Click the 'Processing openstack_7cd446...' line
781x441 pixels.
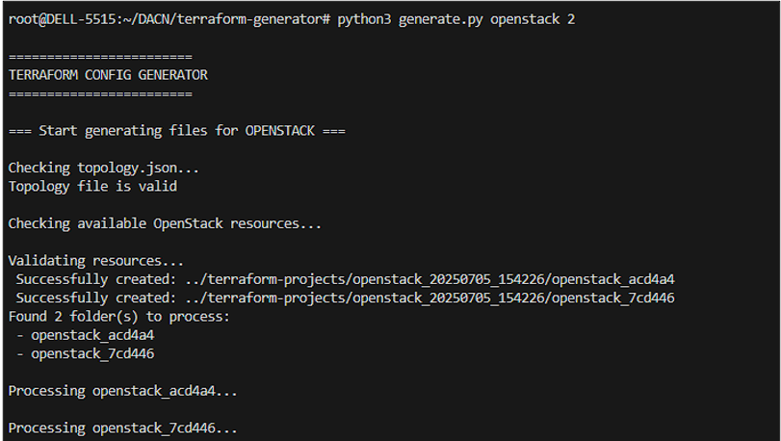[123, 428]
